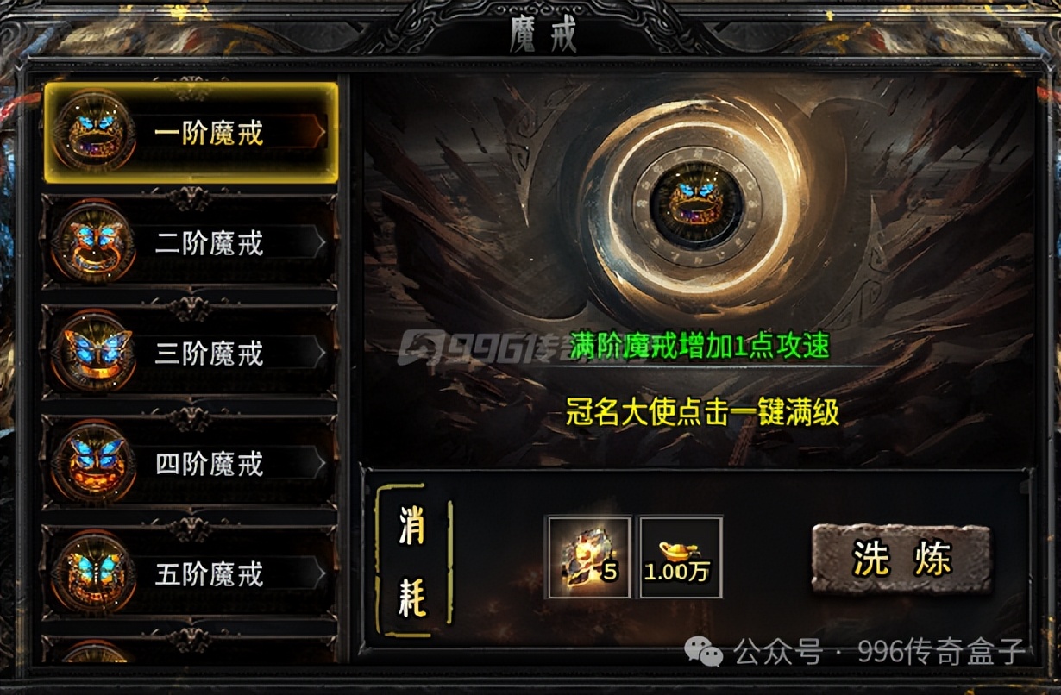Click the 魔戒 window title
The height and width of the screenshot is (695, 1061).
543,36
